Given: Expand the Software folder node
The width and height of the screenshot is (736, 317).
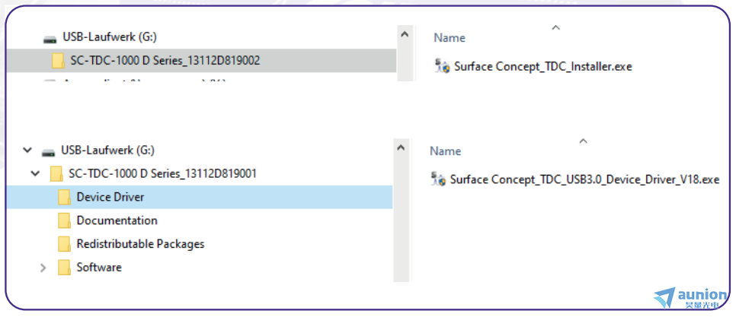Looking at the screenshot, I should [43, 268].
